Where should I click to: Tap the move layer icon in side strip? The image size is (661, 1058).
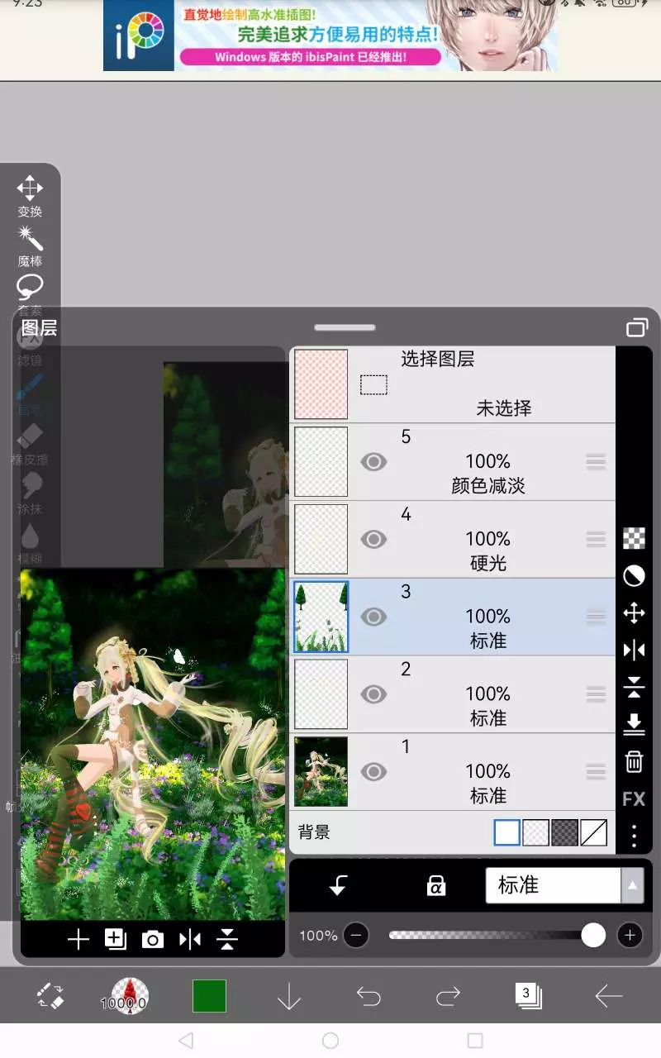pos(634,613)
